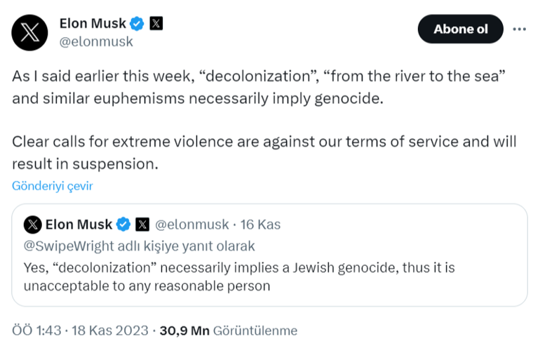Click the 16 Kas date of the quoted post
540x353 pixels.
[260, 225]
